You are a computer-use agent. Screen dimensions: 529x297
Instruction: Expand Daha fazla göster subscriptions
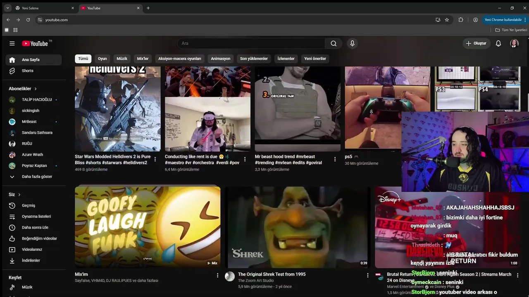point(33,177)
